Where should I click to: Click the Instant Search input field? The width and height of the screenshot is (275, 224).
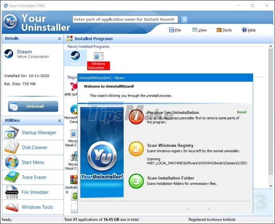(124, 19)
